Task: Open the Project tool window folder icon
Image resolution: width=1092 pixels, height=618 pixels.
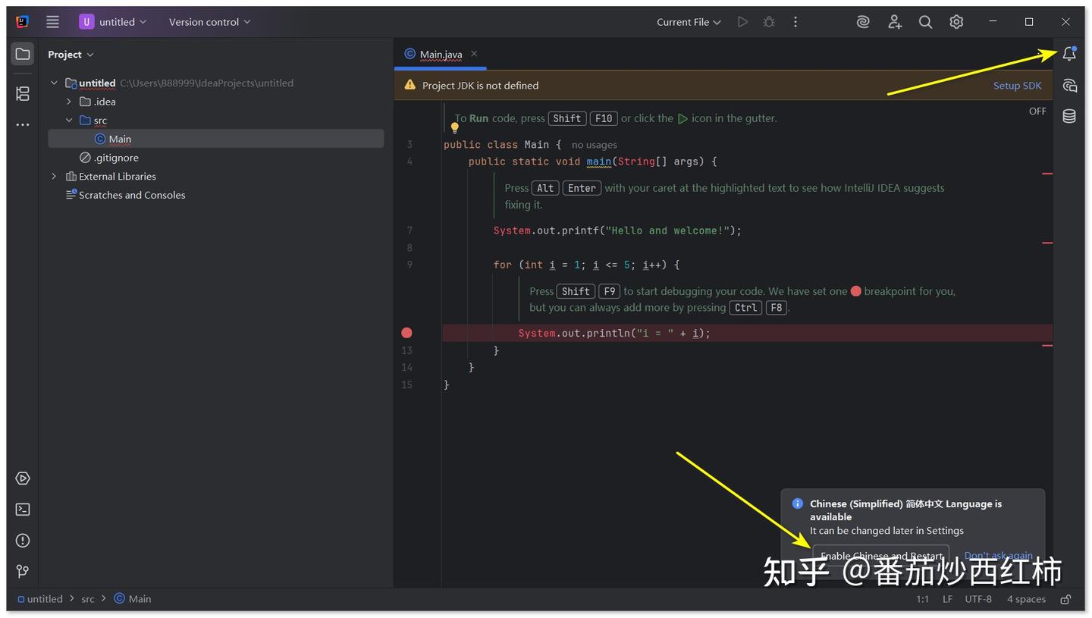Action: click(23, 54)
